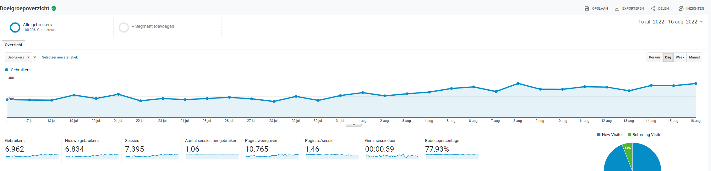The width and height of the screenshot is (711, 171).
Task: Click the EXPORTEREN button label
Action: coord(633,8)
